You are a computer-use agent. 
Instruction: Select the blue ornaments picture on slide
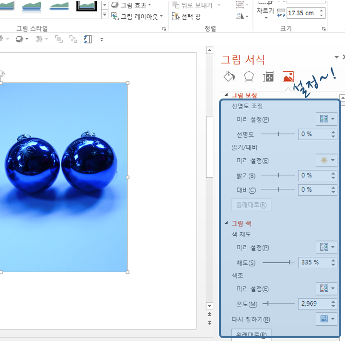coord(64,177)
